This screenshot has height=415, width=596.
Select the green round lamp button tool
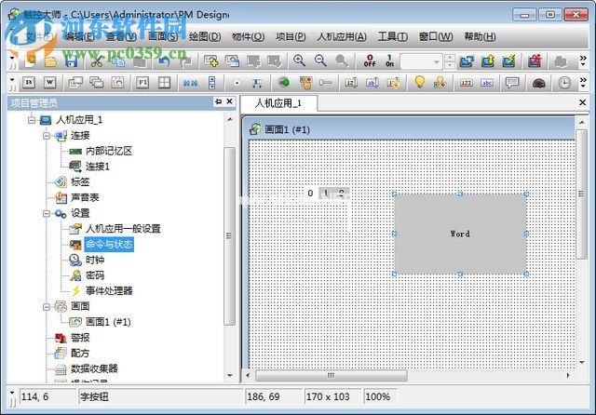pyautogui.click(x=283, y=83)
